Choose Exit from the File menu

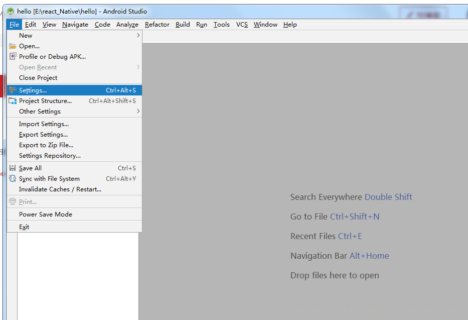pyautogui.click(x=74, y=227)
